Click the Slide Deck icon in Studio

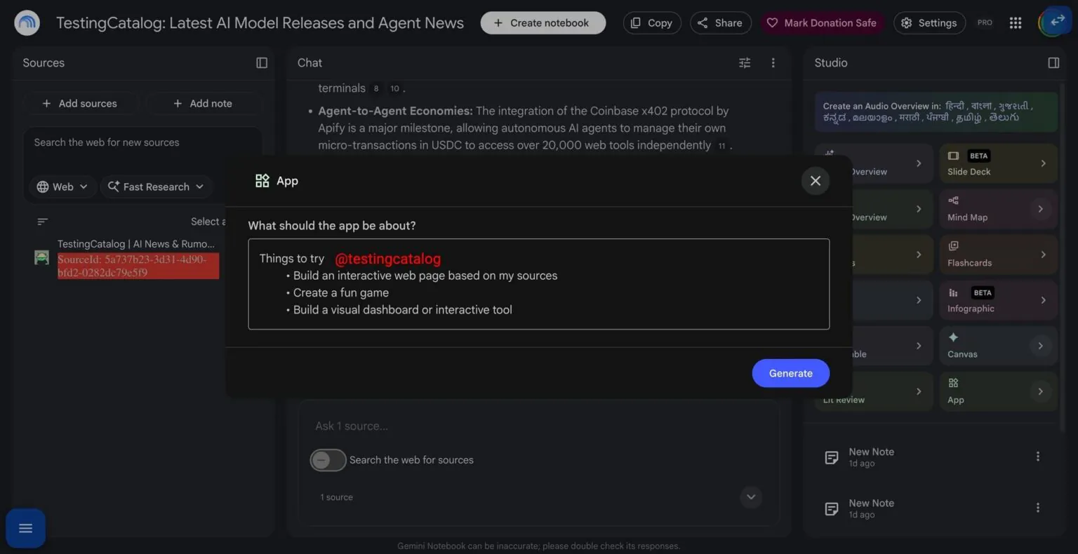tap(953, 156)
